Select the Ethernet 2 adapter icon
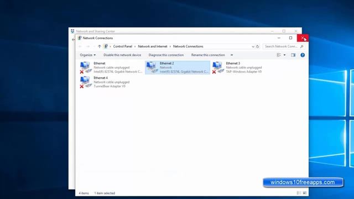 (152, 67)
